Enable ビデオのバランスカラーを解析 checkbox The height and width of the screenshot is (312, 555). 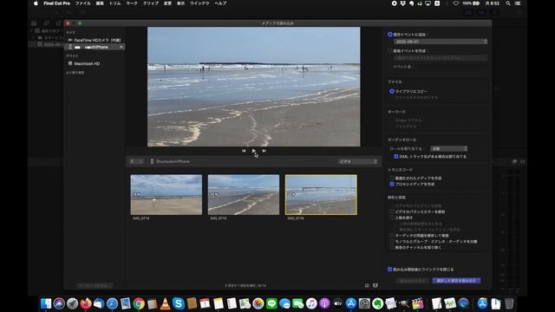point(391,211)
